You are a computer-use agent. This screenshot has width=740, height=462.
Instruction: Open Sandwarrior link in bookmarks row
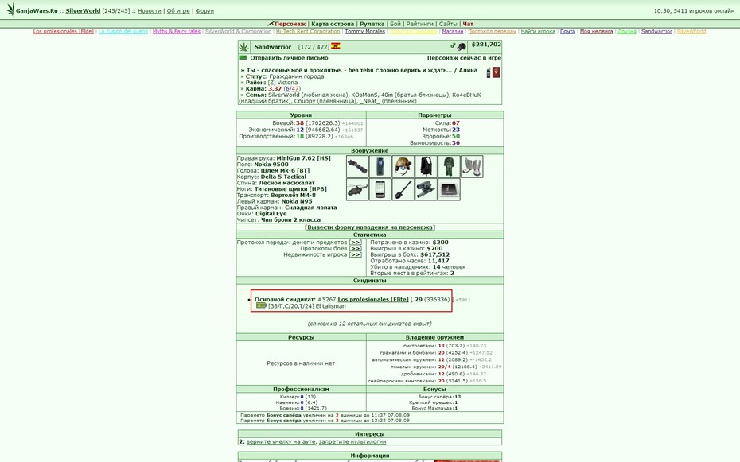pyautogui.click(x=656, y=32)
